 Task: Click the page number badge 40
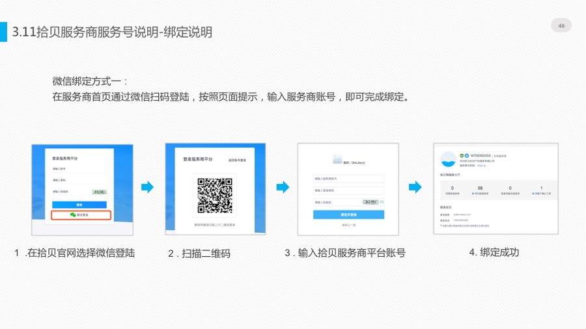[561, 26]
